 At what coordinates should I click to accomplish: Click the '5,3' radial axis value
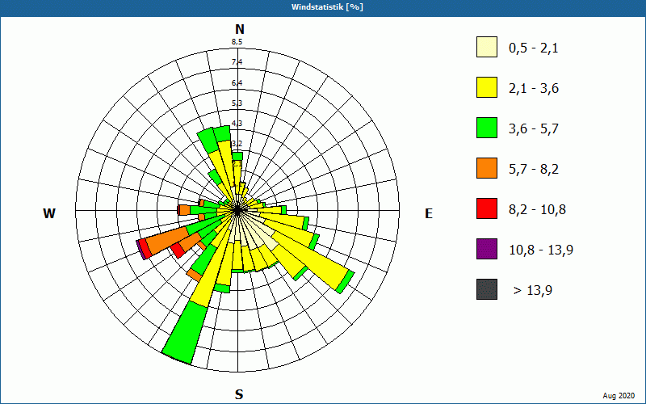coord(237,103)
